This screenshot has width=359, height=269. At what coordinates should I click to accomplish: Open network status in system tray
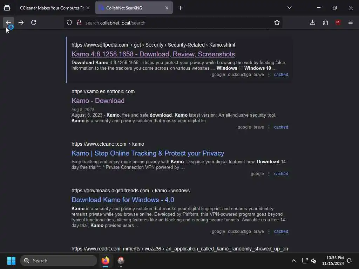click(x=305, y=261)
